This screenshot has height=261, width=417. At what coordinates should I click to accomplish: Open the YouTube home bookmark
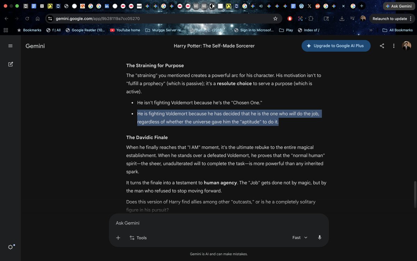(125, 30)
